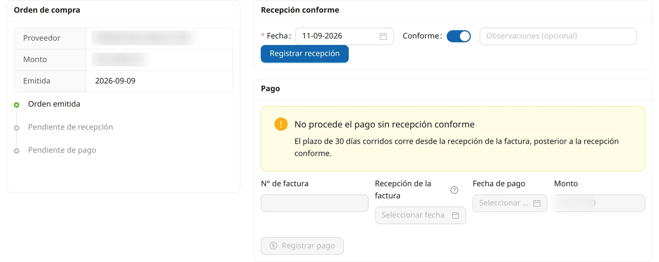Click the help icon beside Recepción de la factura

pos(454,190)
